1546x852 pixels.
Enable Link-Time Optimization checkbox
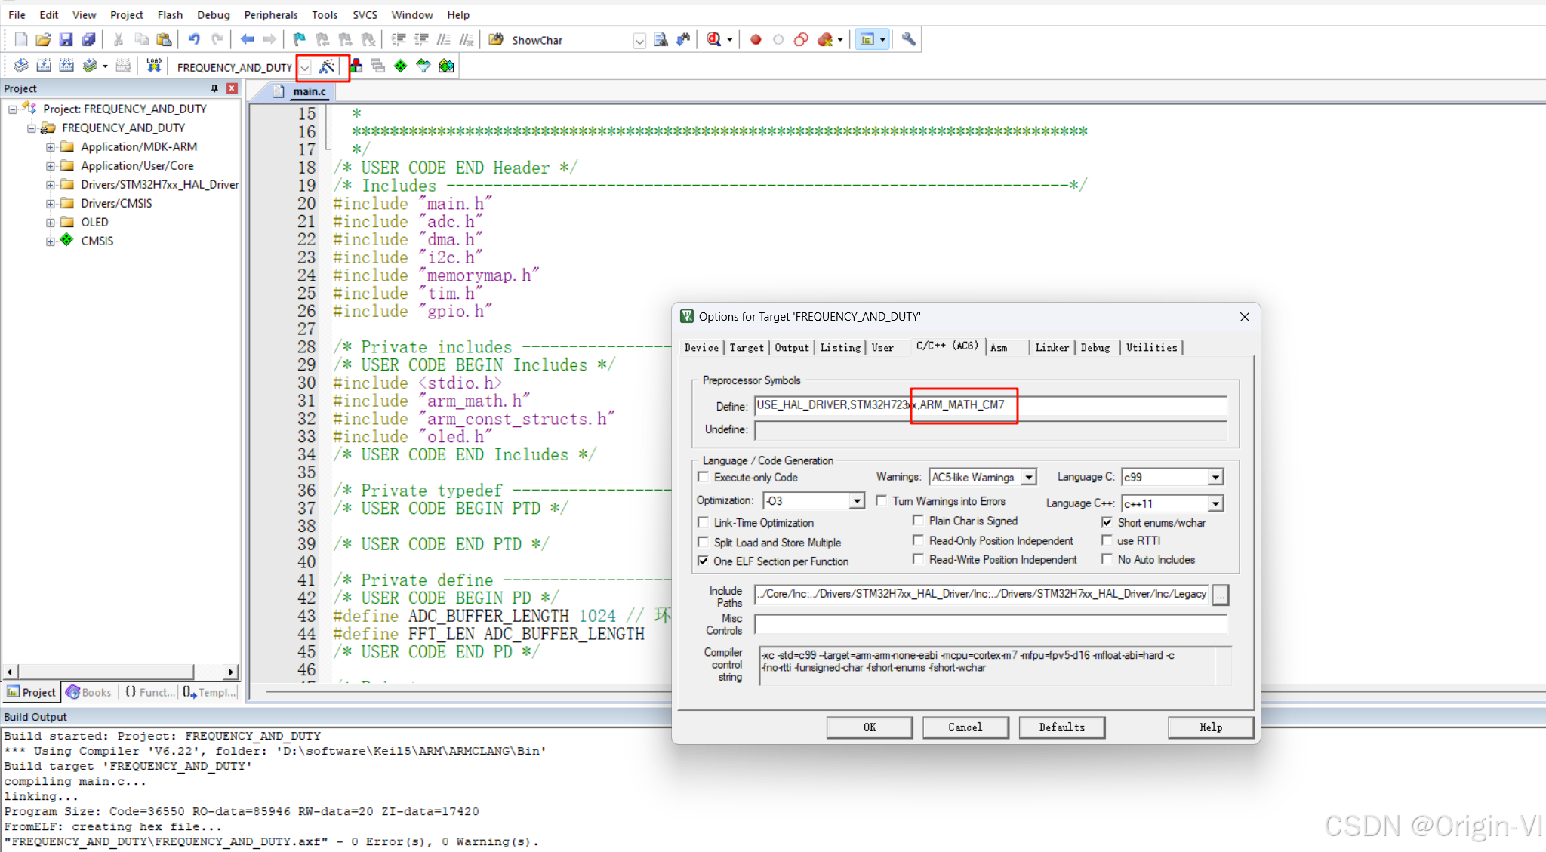[x=704, y=522]
